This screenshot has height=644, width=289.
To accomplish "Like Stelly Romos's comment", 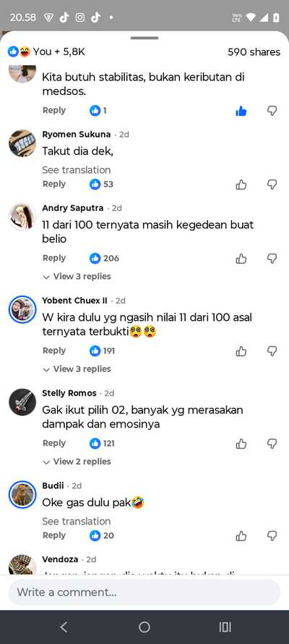I will (x=241, y=443).
